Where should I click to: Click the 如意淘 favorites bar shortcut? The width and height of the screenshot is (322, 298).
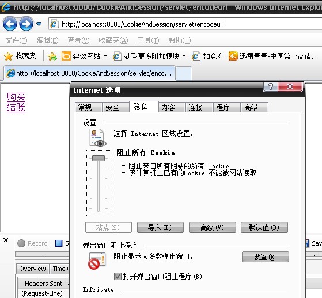click(x=208, y=56)
